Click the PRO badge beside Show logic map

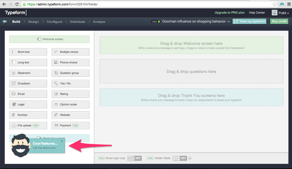tap(101, 158)
